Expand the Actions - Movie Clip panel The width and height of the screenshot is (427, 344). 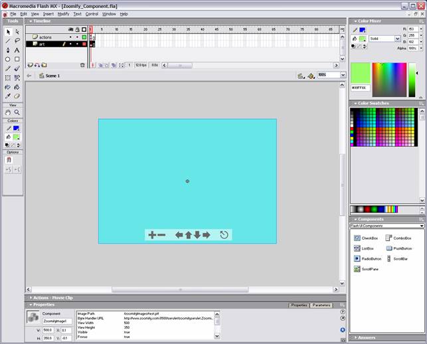pos(53,298)
